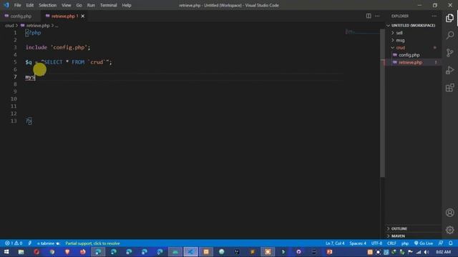
Task: Expand the Outline section
Action: 399,228
